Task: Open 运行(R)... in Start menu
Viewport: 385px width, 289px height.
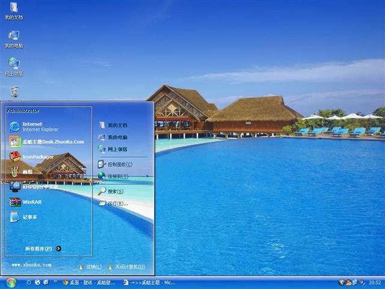Action: click(113, 204)
